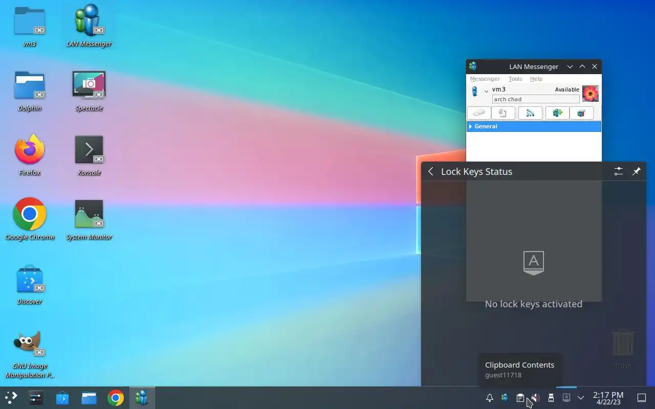Click the 'vm3' username in LAN Messenger
The width and height of the screenshot is (655, 409).
pos(499,89)
